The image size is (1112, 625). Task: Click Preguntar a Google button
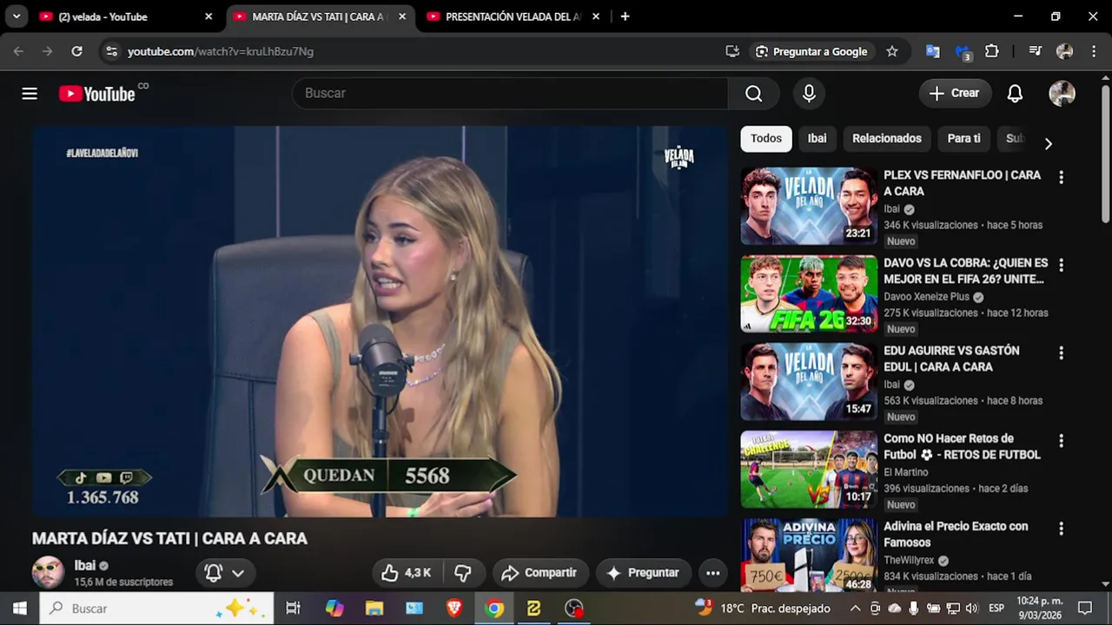click(811, 51)
